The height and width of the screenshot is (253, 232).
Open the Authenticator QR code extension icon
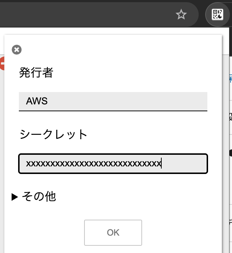[217, 14]
